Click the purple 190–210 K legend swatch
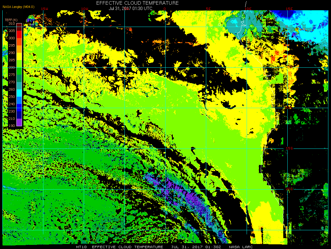The height and width of the screenshot is (249, 331). [x=19, y=122]
